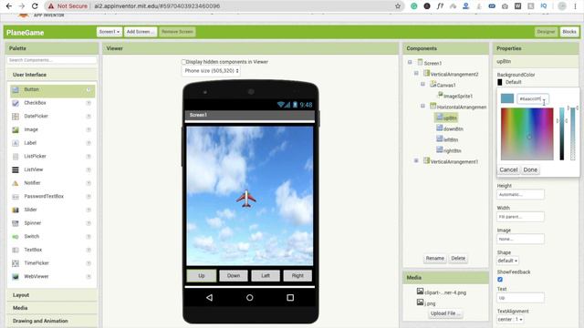The height and width of the screenshot is (328, 584).
Task: Click the Height property field
Action: [520, 194]
